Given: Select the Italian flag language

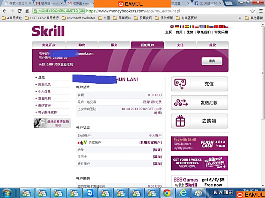Looking at the screenshot, I should [x=192, y=27].
